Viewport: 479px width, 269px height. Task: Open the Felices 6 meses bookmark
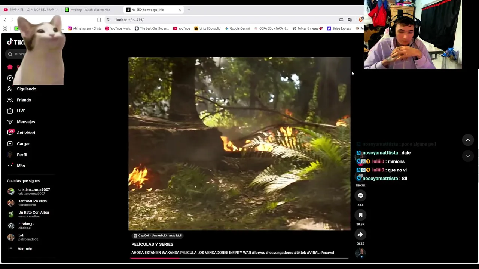tap(308, 28)
